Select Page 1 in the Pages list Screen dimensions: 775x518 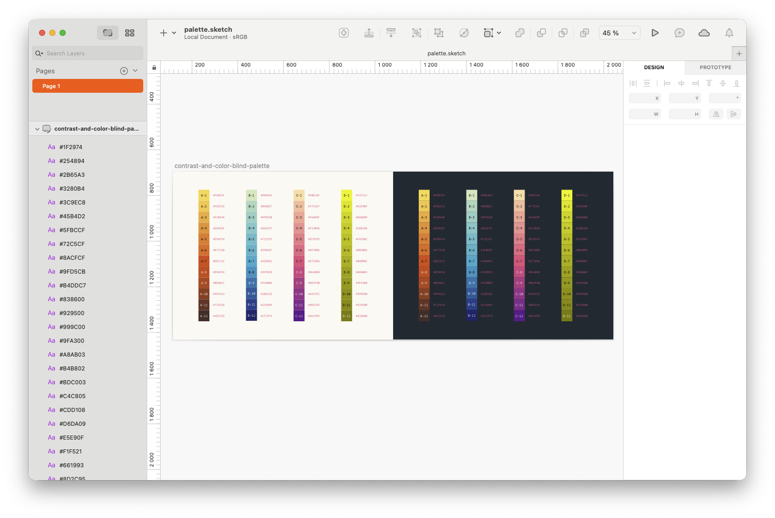coord(88,86)
